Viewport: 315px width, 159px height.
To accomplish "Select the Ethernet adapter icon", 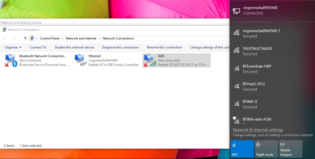I will pyautogui.click(x=81, y=60).
